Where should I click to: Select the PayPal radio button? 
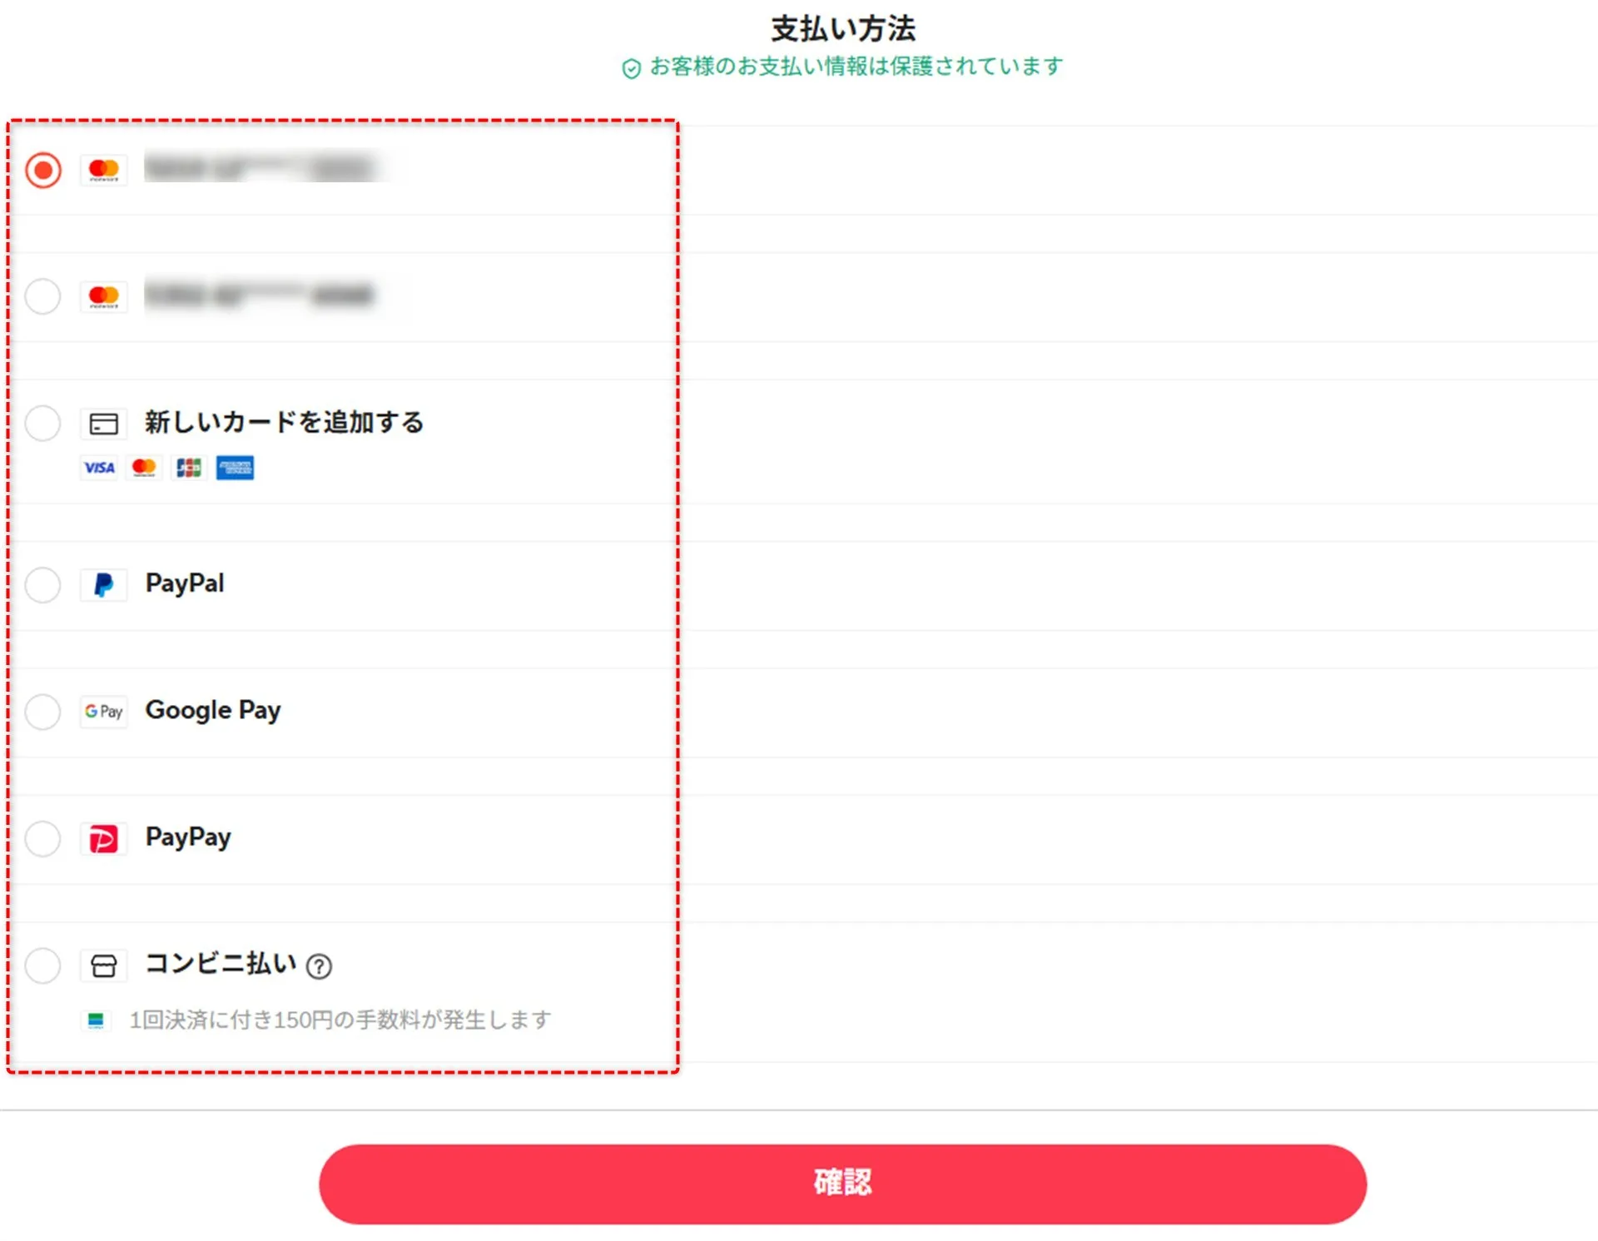click(x=43, y=585)
